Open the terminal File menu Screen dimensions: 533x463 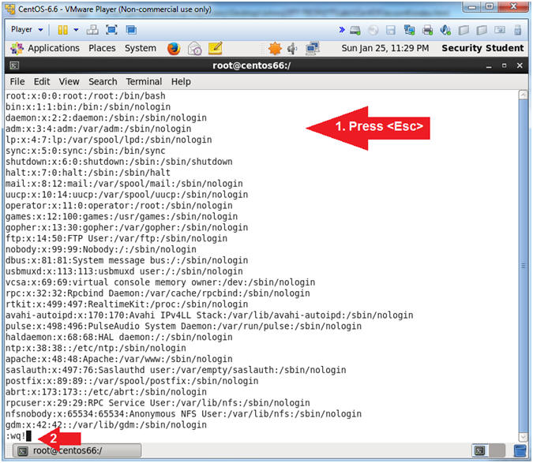[x=17, y=82]
